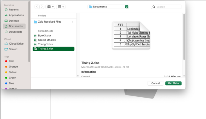This screenshot has width=206, height=119.
Task: Select the Red tag
Action: (11, 61)
